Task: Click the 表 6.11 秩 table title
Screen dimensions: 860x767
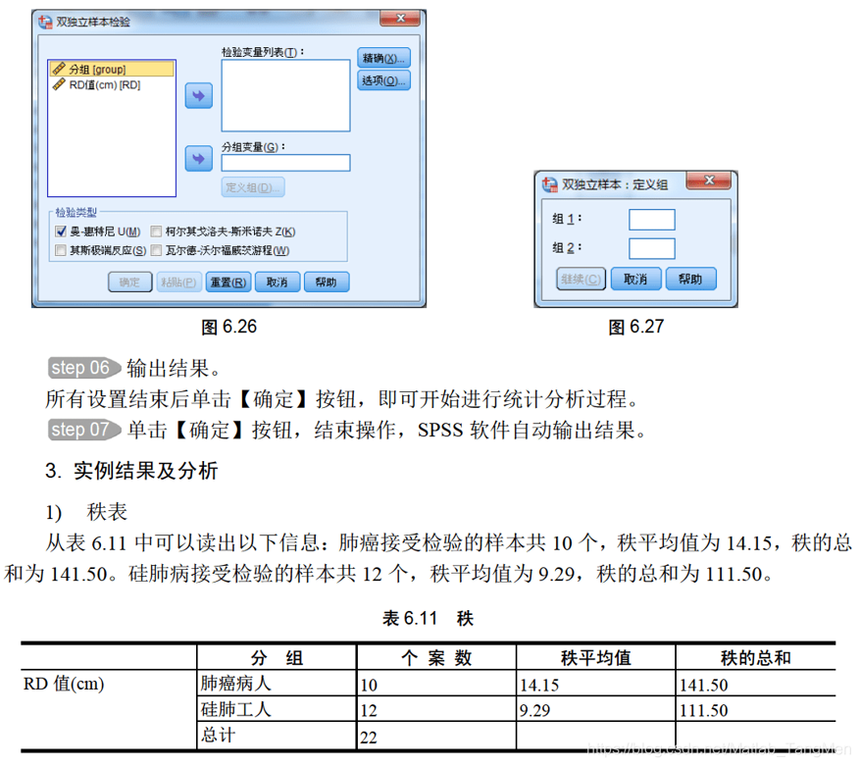Action: tap(428, 618)
